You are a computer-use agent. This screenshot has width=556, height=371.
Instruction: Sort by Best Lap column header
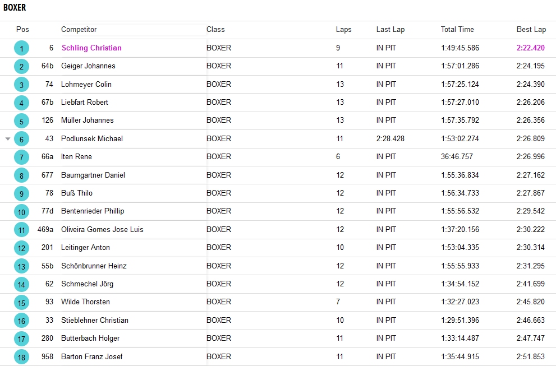coord(531,30)
